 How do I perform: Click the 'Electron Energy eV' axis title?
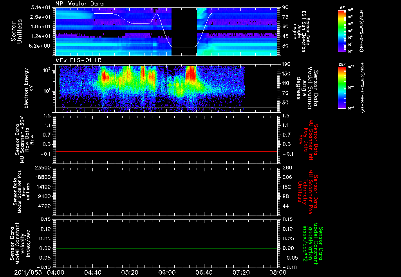point(28,88)
